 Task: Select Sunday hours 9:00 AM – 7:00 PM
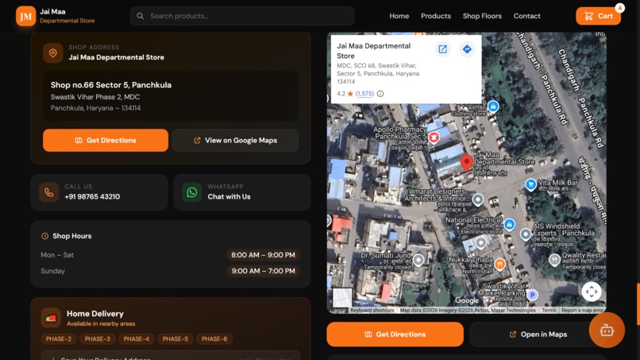264,271
